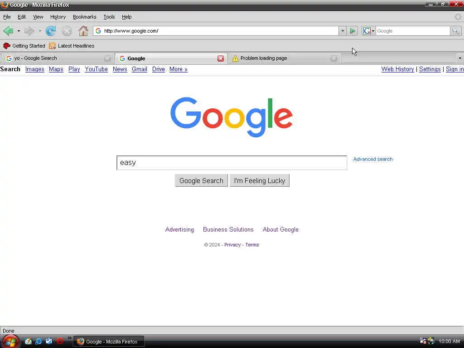The height and width of the screenshot is (348, 464).
Task: Click the Firefox taskbar button
Action: [x=109, y=342]
